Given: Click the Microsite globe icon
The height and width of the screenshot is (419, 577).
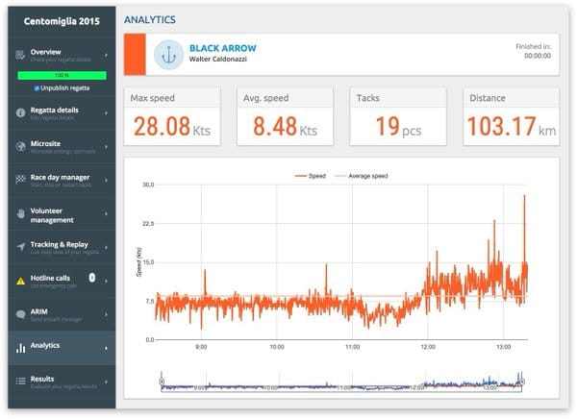Looking at the screenshot, I should 20,146.
